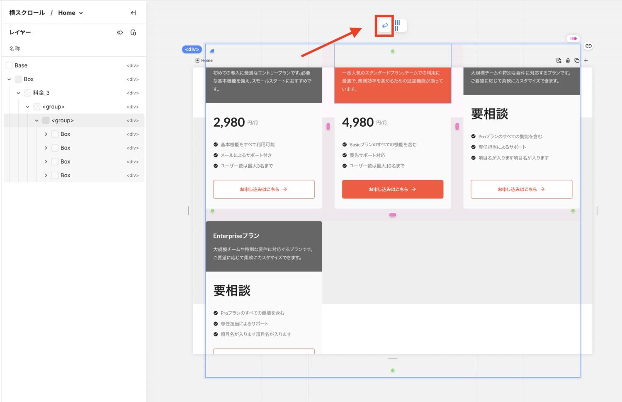The image size is (622, 402).
Task: Click the pink fast-forward animation icon
Action: click(573, 39)
